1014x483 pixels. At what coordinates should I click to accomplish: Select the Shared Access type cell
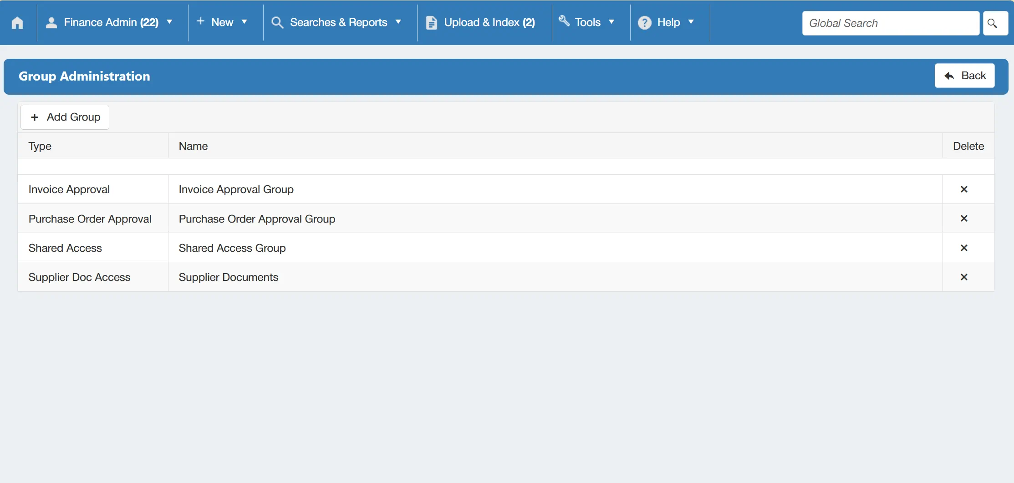click(93, 248)
